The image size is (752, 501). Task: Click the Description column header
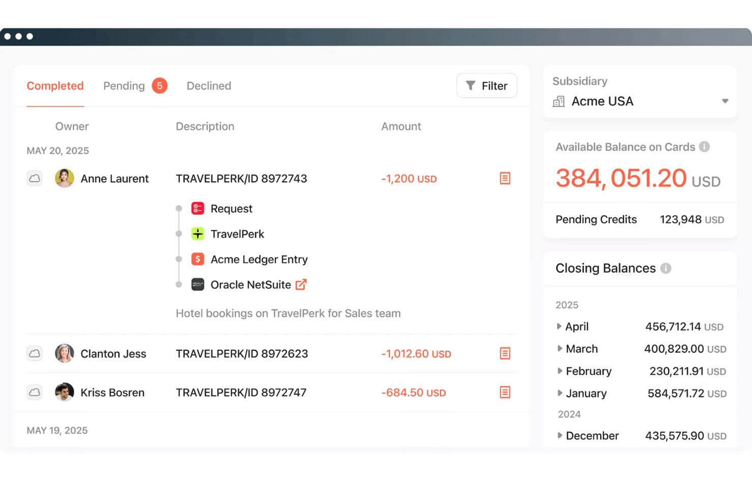coord(205,126)
